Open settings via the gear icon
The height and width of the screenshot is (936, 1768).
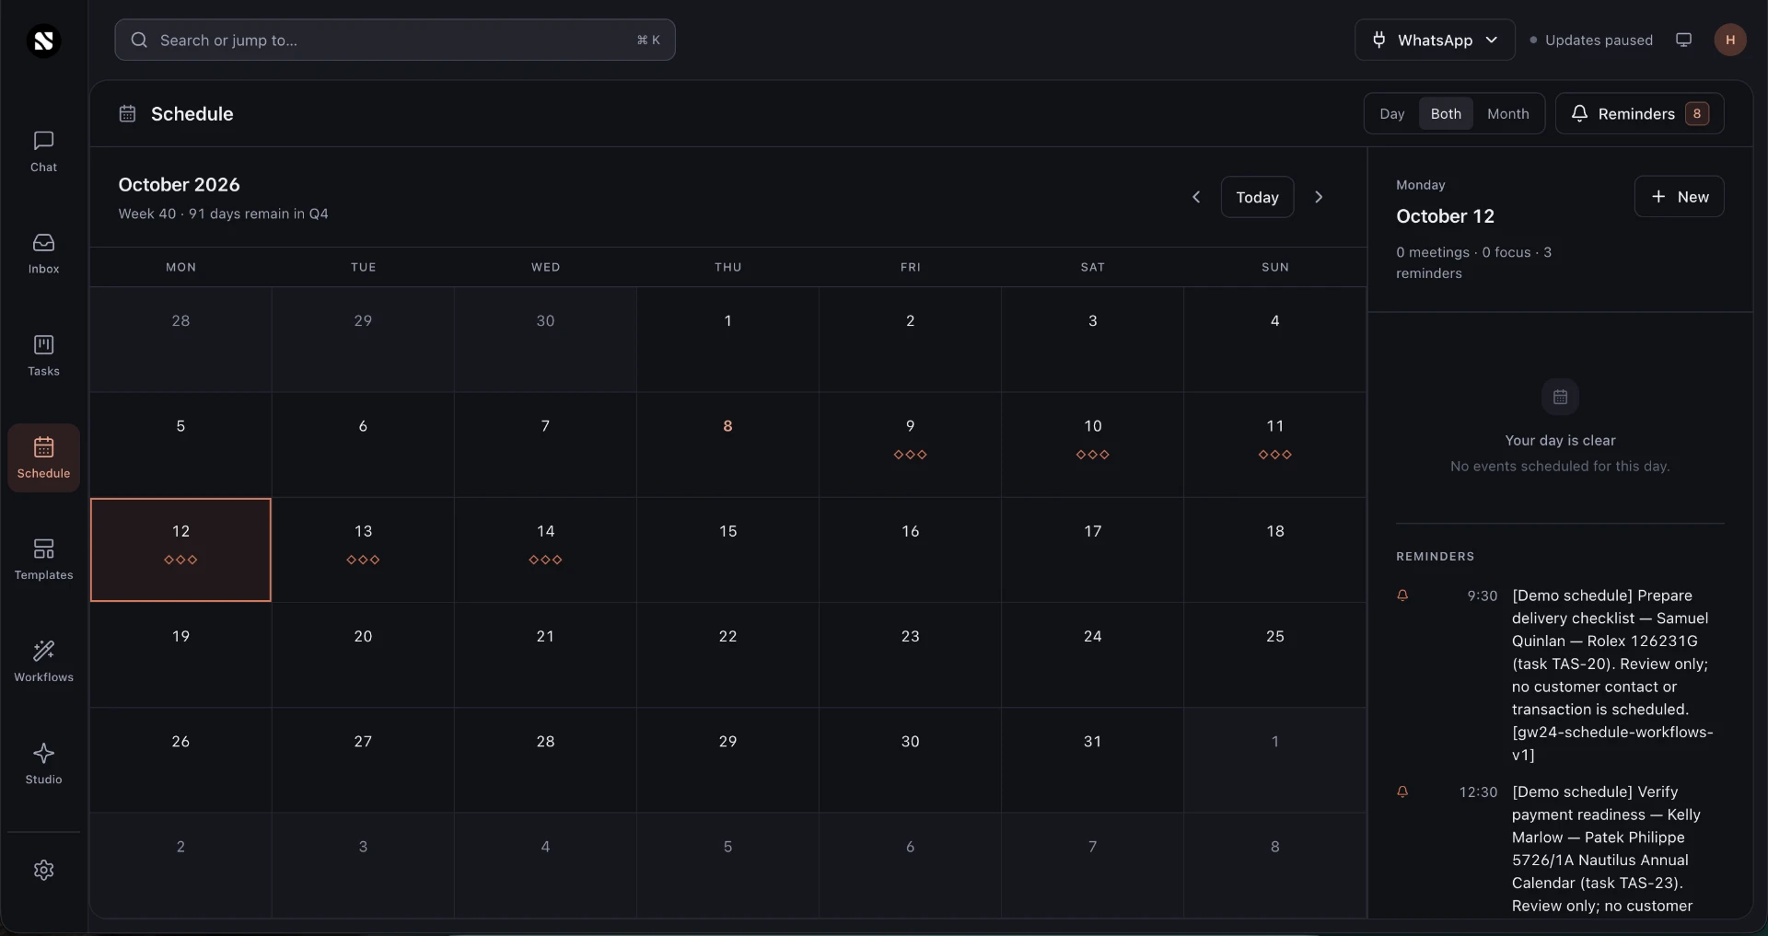43,870
